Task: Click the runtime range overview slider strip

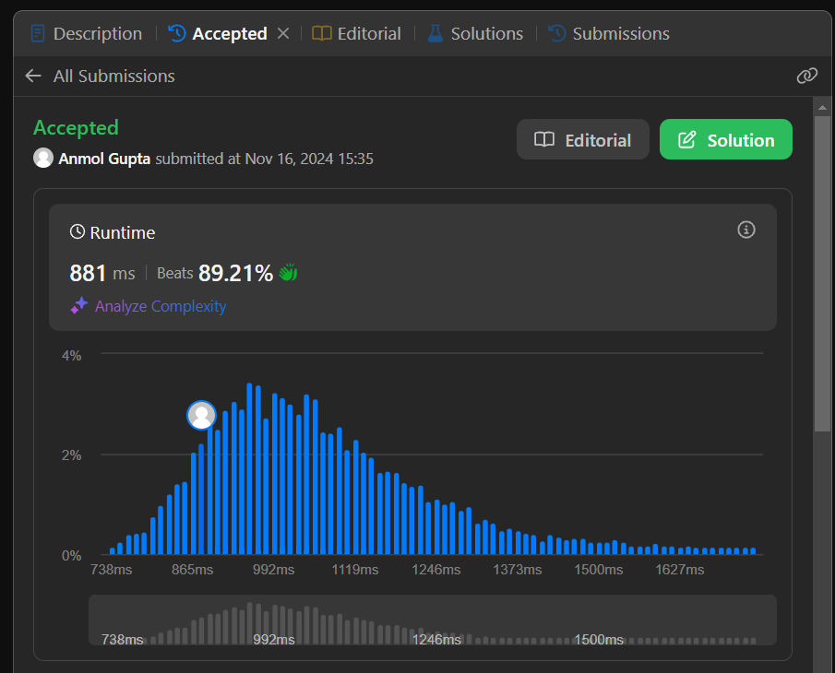Action: pyautogui.click(x=433, y=620)
